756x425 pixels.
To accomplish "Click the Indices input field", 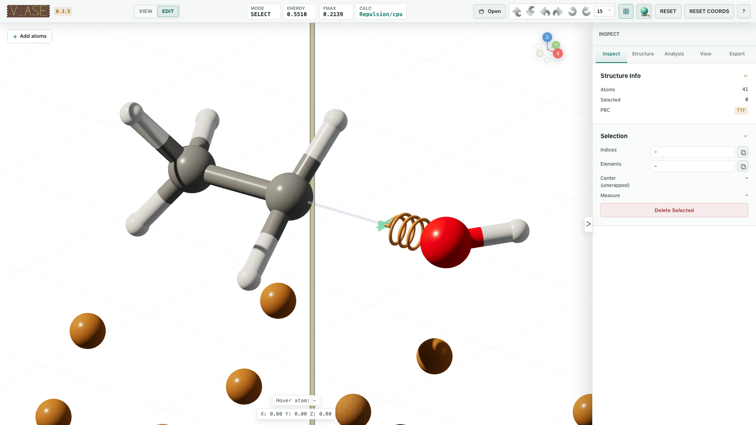I will [693, 152].
